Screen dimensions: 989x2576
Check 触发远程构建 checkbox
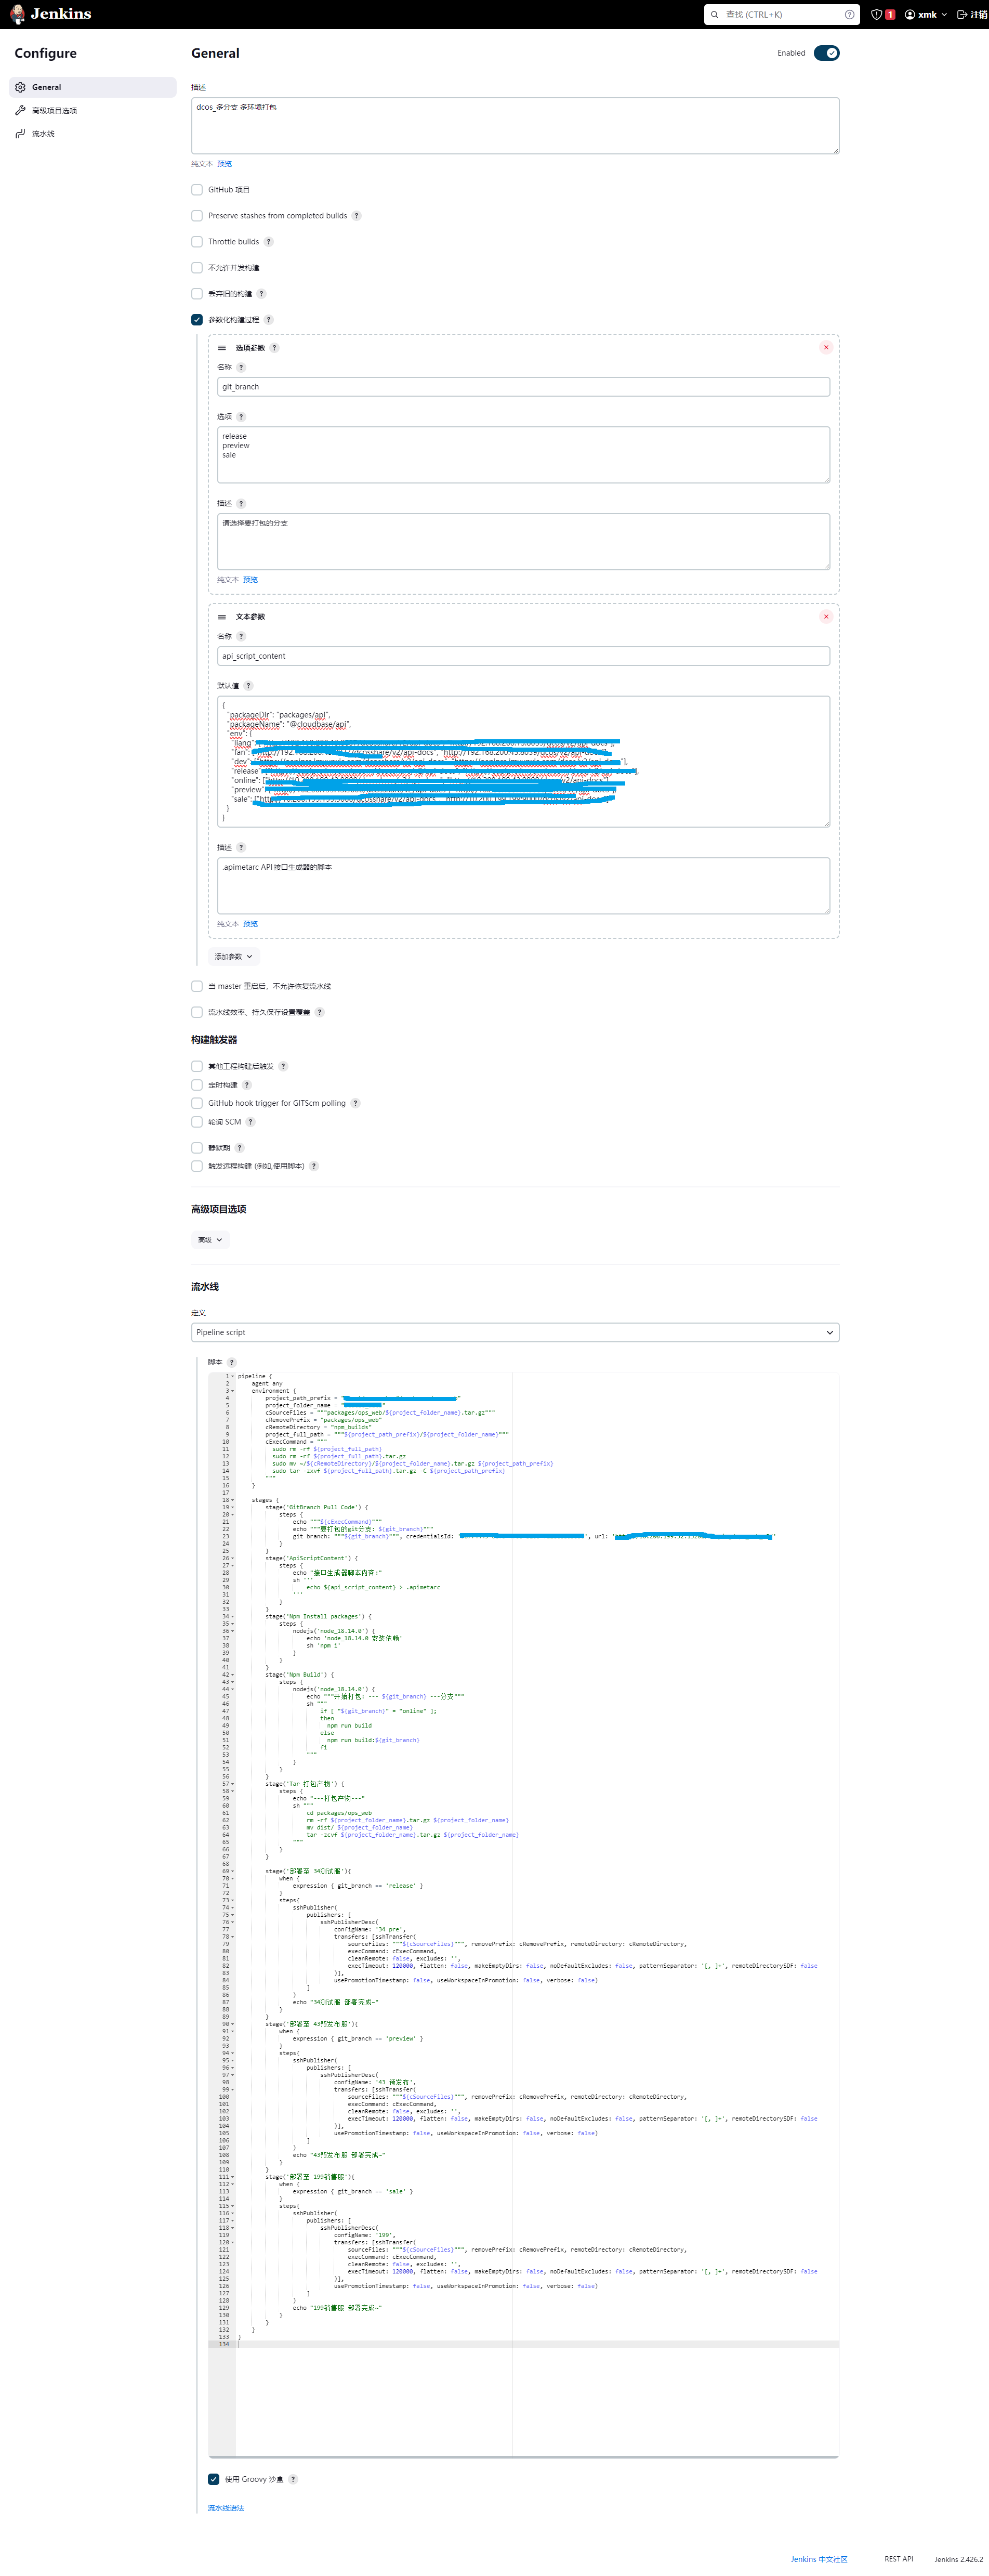(x=197, y=1166)
